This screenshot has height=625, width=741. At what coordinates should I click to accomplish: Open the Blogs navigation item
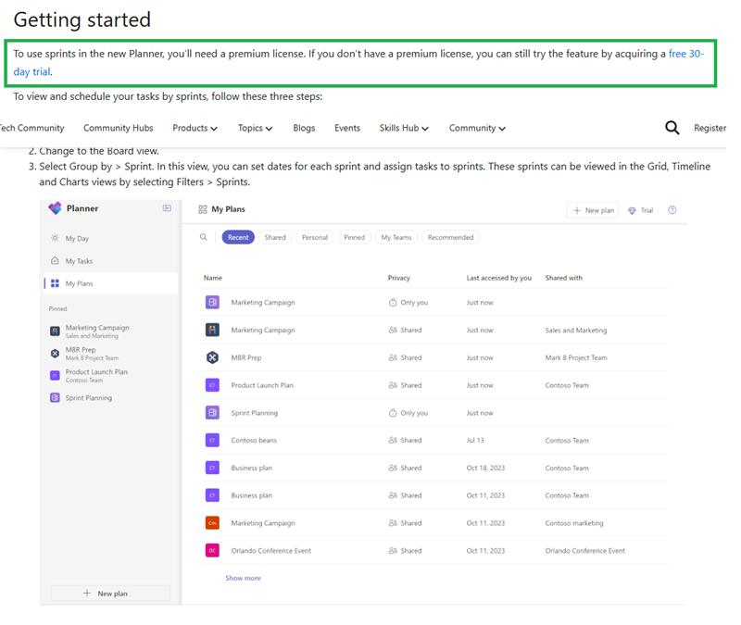[304, 128]
